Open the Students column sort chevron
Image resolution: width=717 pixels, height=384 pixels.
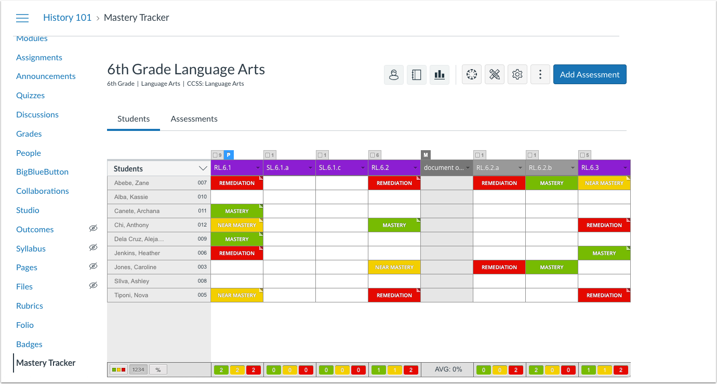tap(203, 168)
